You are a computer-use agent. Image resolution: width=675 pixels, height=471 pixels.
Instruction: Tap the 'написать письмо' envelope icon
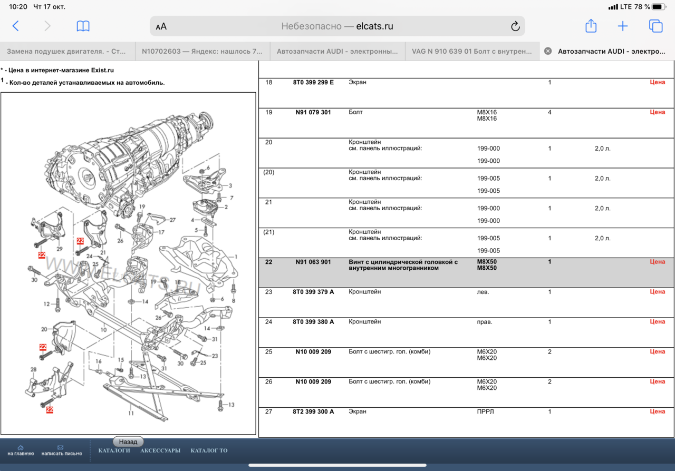60,447
